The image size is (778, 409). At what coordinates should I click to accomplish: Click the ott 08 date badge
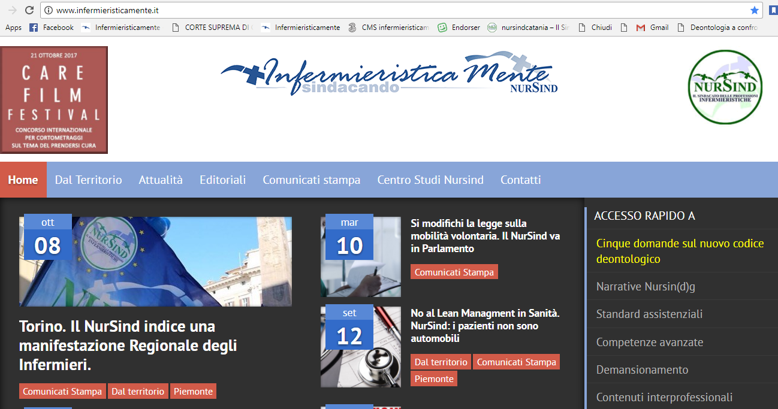point(47,237)
